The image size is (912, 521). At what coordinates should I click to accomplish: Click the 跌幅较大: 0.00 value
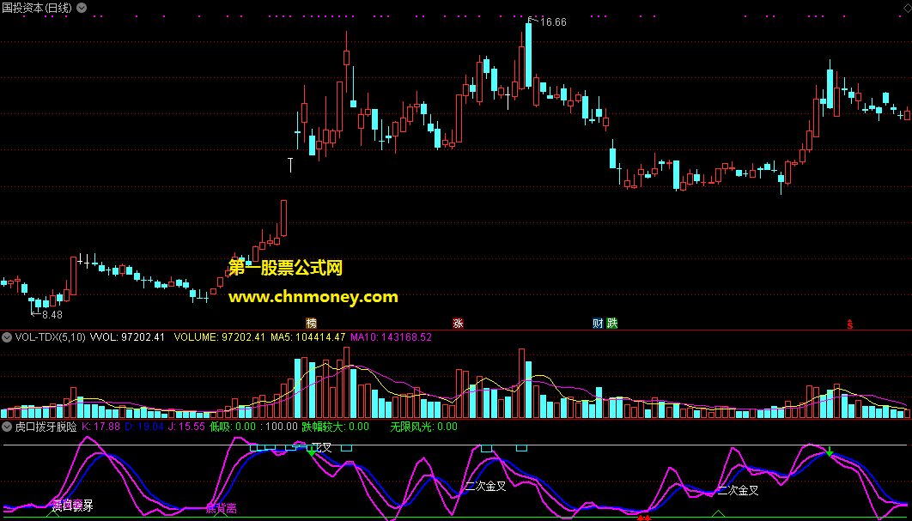point(335,427)
